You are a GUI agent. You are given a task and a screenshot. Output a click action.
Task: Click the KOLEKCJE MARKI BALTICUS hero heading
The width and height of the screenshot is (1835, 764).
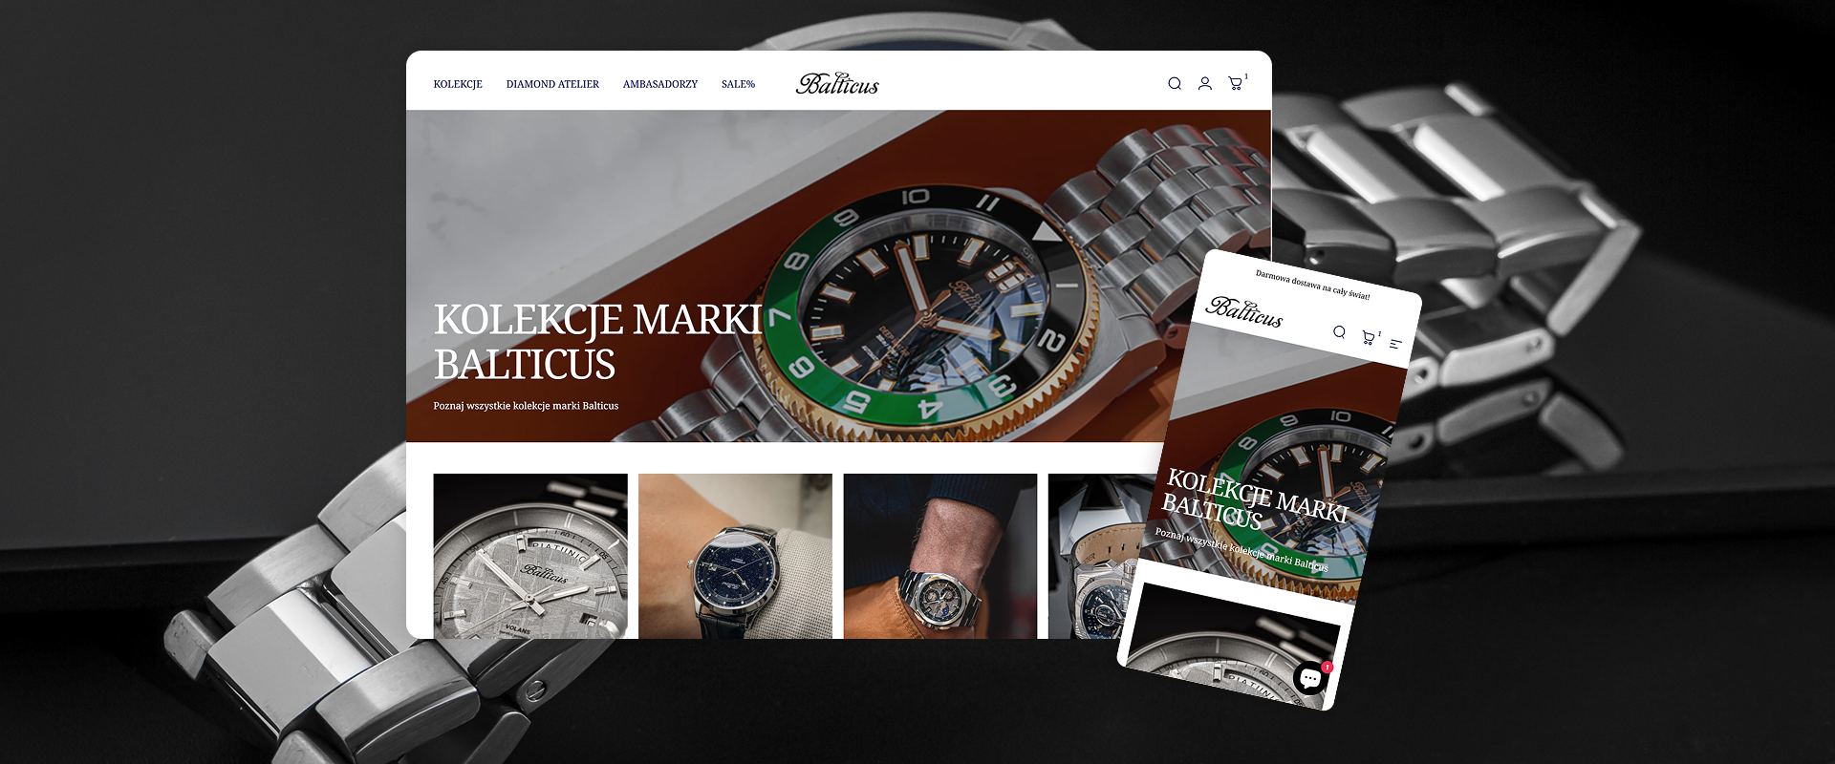point(598,342)
